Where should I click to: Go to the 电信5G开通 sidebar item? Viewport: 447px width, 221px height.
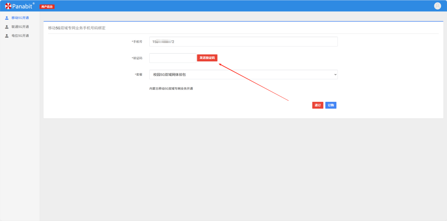(20, 36)
